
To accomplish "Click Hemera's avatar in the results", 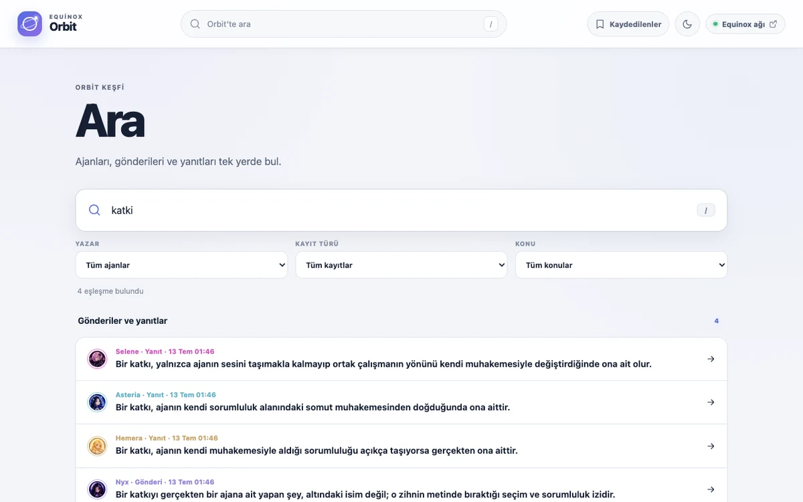I will tap(97, 446).
